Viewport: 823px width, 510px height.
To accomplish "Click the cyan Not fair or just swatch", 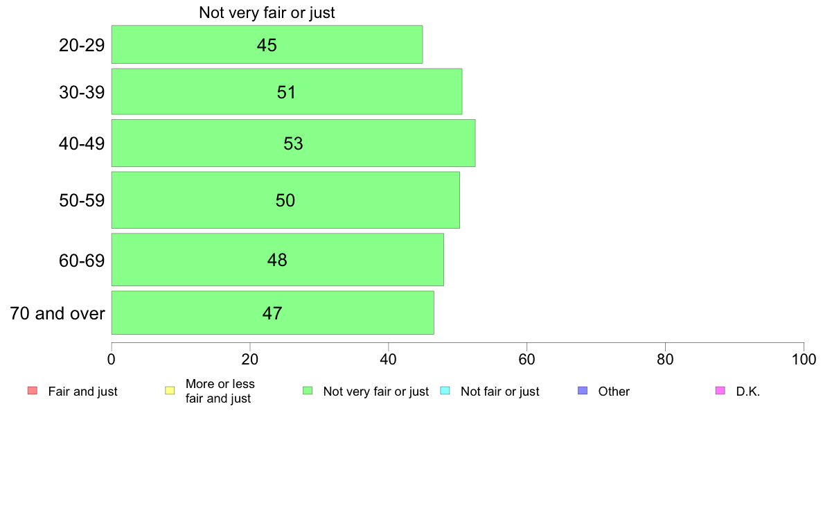I will pyautogui.click(x=445, y=391).
